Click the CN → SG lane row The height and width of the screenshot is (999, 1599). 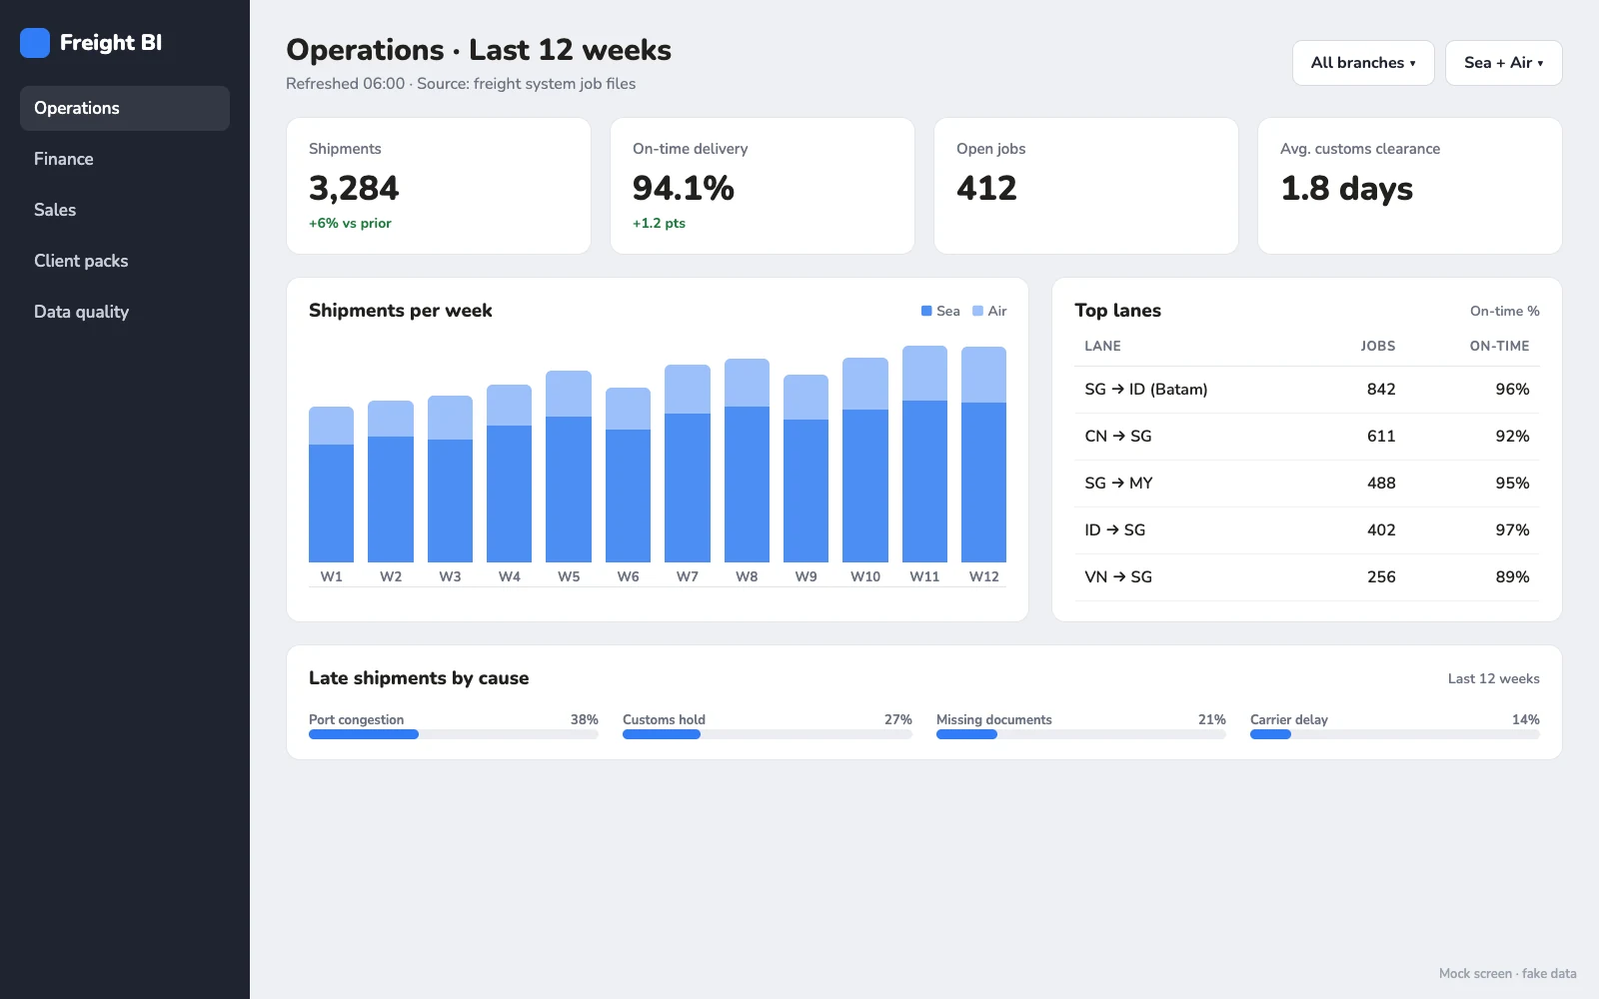(x=1307, y=437)
